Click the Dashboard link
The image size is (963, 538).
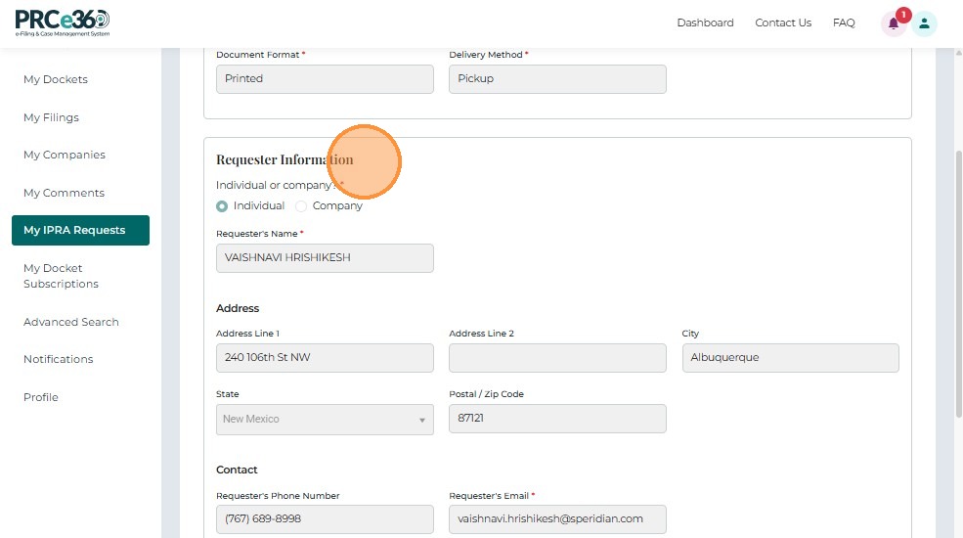click(x=705, y=22)
